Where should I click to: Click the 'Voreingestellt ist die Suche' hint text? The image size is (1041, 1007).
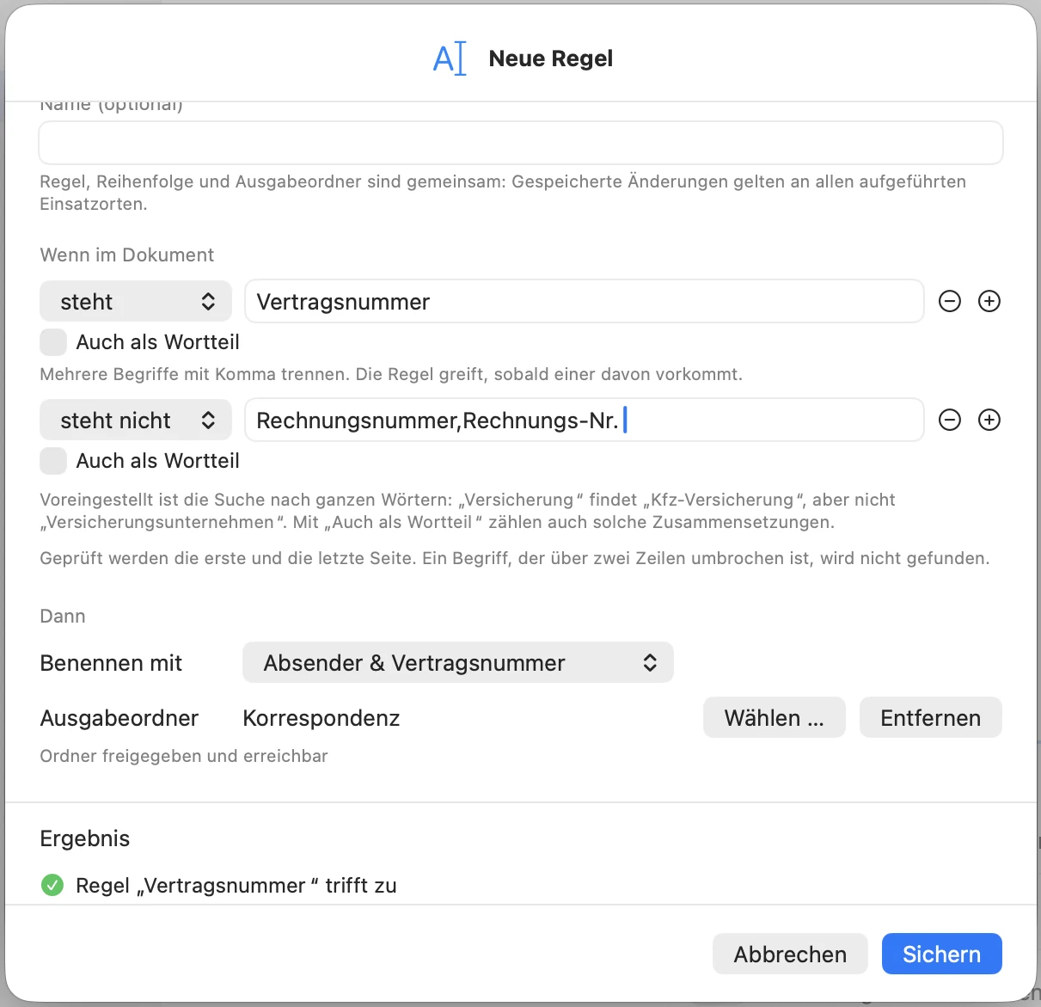pyautogui.click(x=468, y=511)
